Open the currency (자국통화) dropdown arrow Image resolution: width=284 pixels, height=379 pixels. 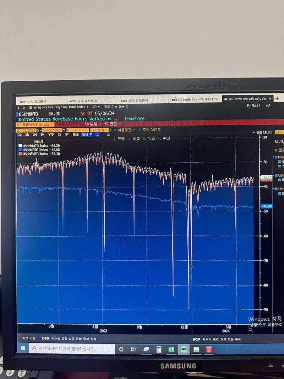pos(111,130)
